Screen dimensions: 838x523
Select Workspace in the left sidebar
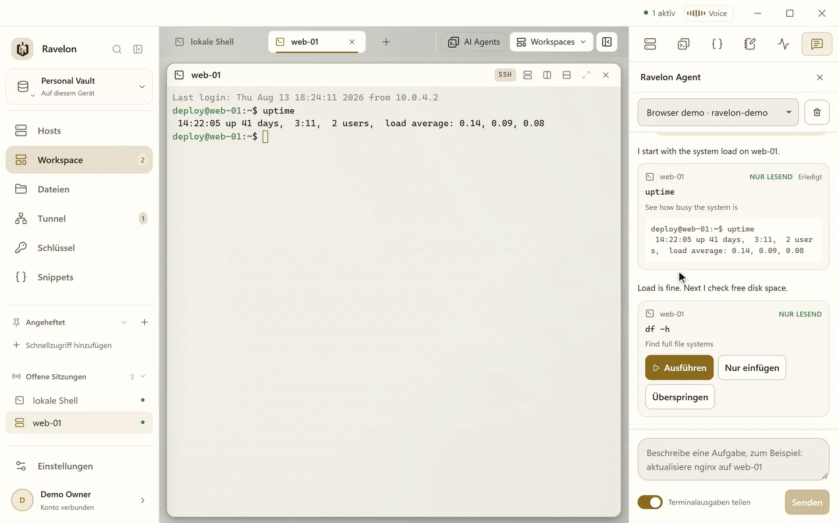(x=79, y=160)
